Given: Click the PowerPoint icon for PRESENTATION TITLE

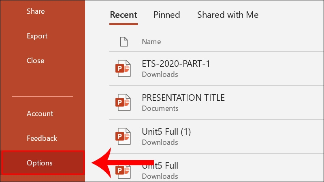Looking at the screenshot, I should click(123, 102).
